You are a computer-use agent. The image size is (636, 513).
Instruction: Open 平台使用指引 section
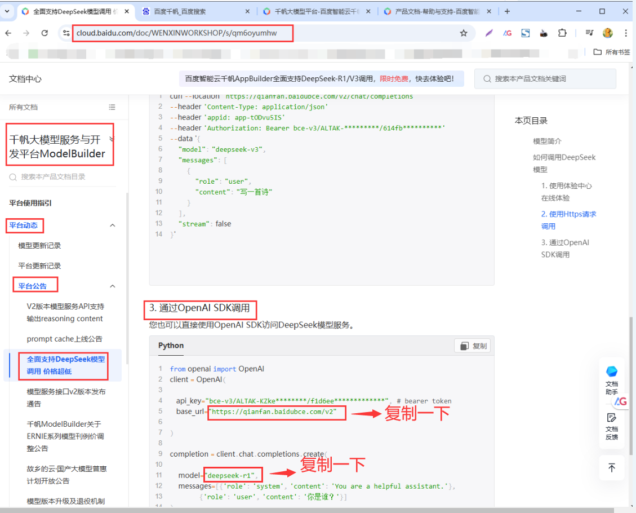click(30, 203)
